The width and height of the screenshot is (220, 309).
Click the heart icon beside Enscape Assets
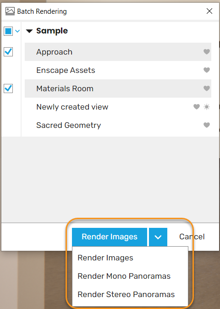point(207,70)
